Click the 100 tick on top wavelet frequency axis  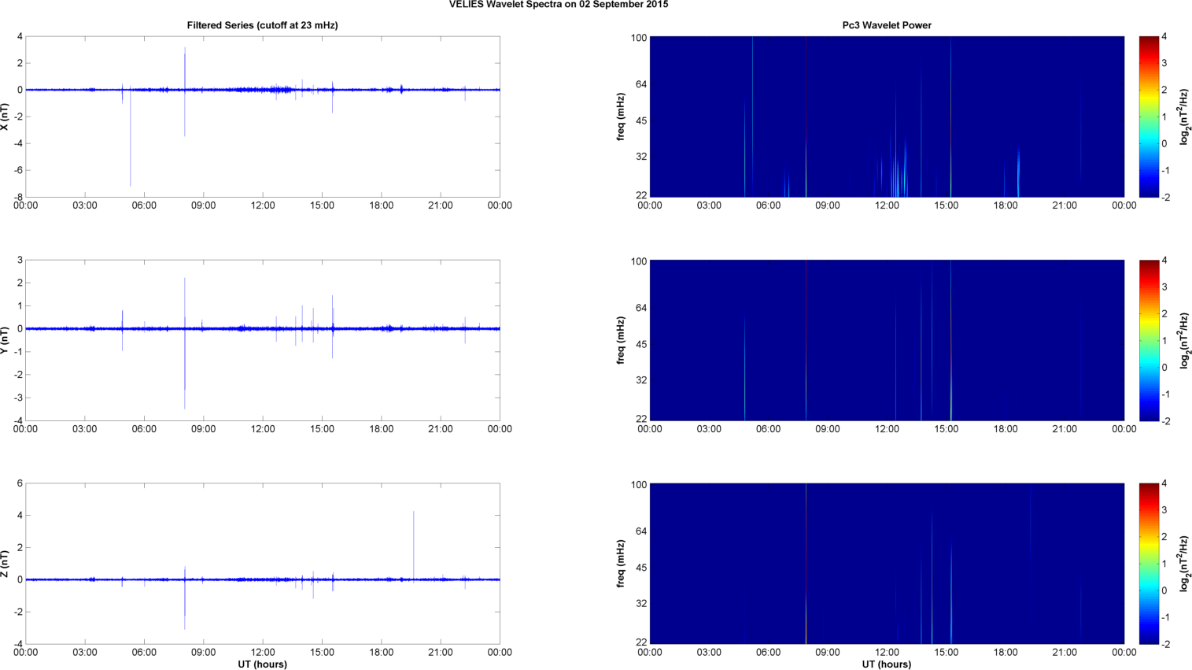click(x=639, y=38)
